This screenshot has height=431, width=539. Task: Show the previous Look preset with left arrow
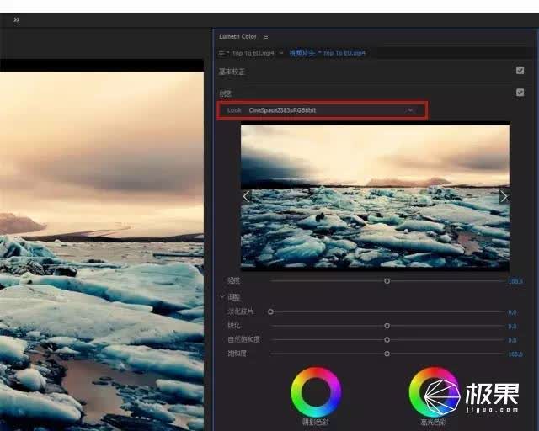pos(246,197)
